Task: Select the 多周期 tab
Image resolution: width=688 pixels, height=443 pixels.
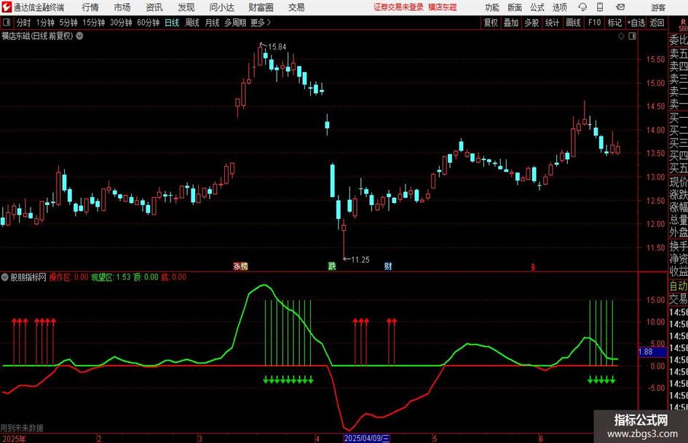Action: (235, 23)
